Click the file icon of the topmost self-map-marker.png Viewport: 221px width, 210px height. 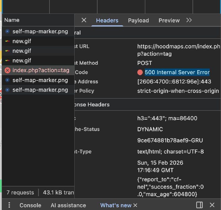[x=7, y=32]
